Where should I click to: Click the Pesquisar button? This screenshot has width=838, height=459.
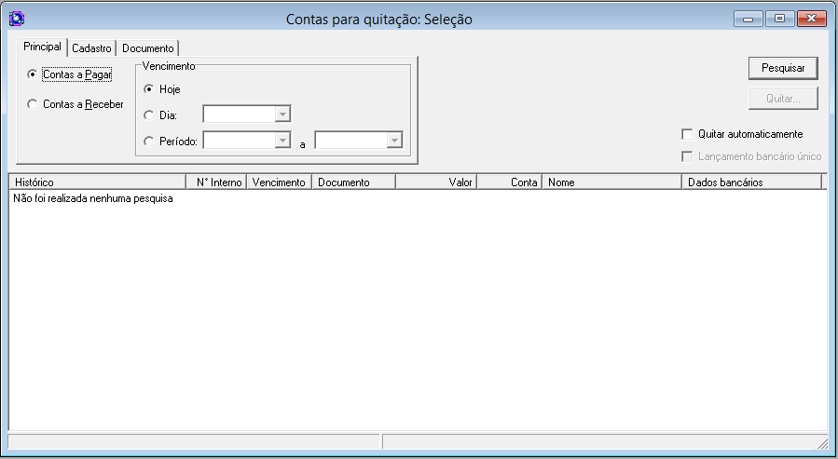783,68
